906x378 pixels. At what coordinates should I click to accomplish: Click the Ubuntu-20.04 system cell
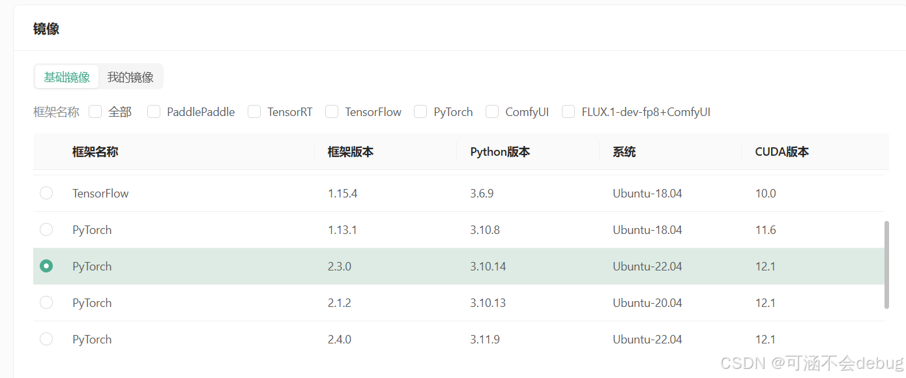647,302
